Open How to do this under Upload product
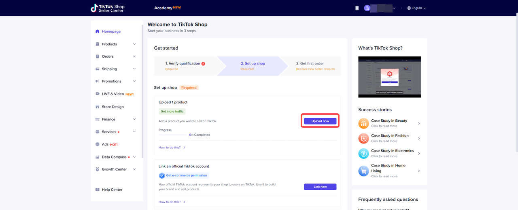The height and width of the screenshot is (210, 518). (172, 148)
